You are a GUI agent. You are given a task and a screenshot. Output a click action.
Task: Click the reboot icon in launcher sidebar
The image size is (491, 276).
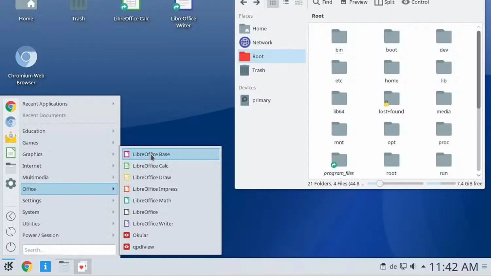(11, 232)
